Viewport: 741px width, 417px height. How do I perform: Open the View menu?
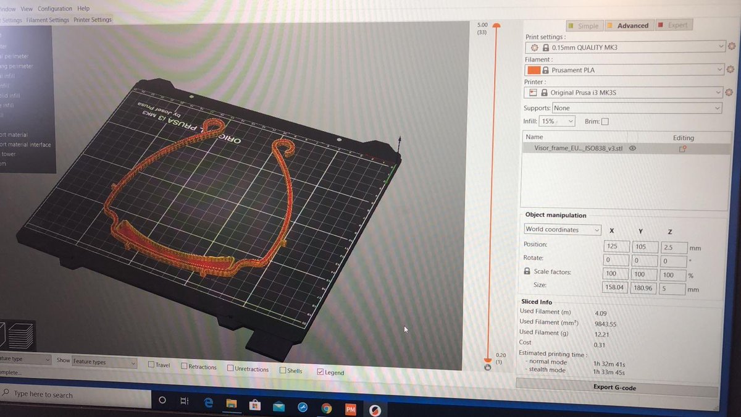pyautogui.click(x=27, y=9)
